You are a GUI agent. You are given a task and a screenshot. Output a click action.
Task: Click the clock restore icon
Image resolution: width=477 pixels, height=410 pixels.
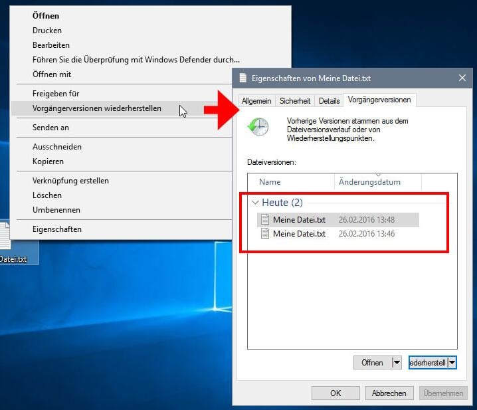258,127
